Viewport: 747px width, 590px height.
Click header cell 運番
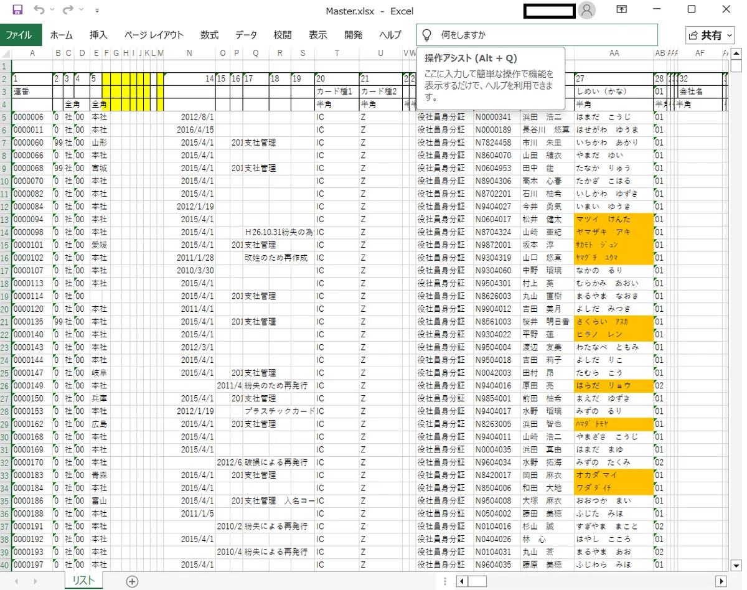click(x=32, y=91)
